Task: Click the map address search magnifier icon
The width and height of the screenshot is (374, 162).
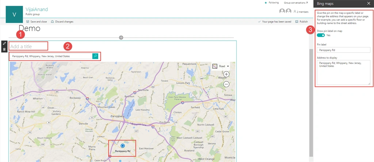Action: coord(95,56)
